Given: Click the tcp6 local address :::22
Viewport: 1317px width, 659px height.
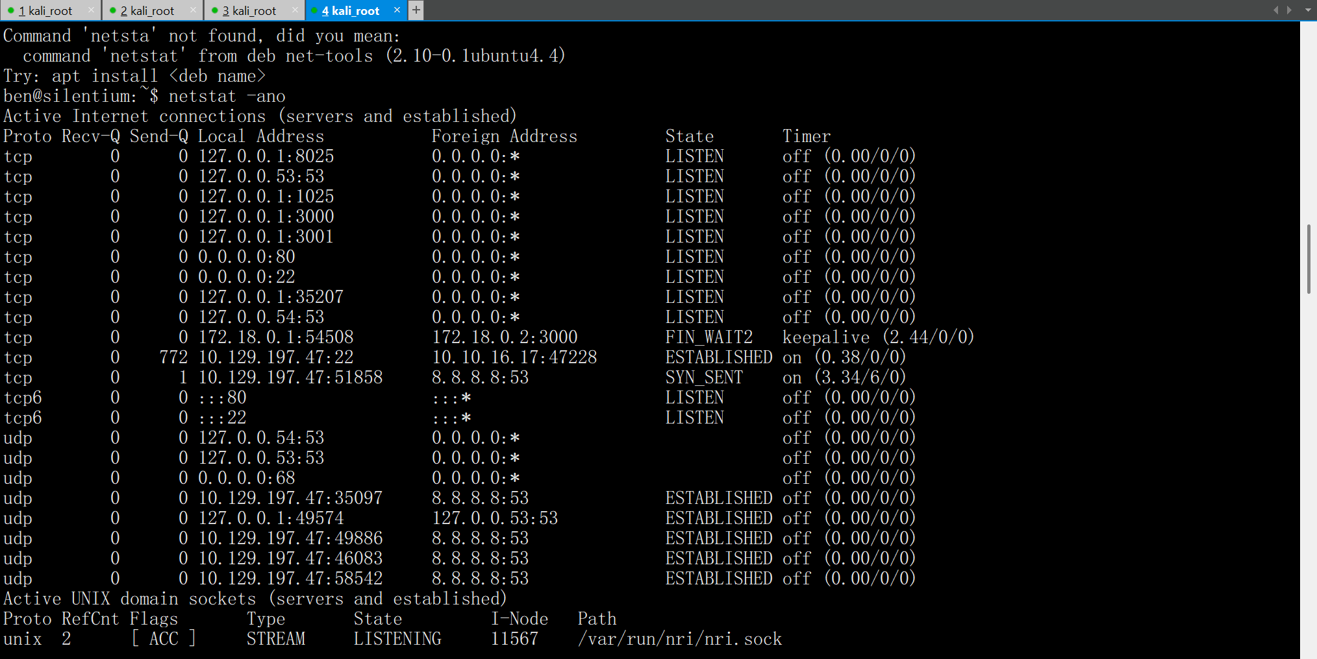Looking at the screenshot, I should coord(222,418).
